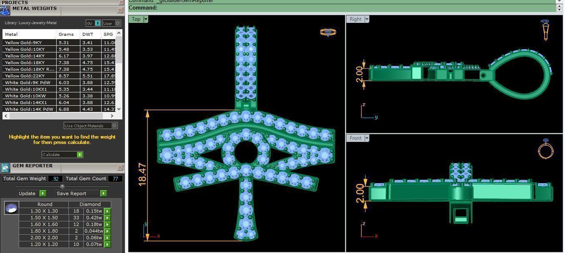
Task: Click the Round column header
Action: coord(45,204)
